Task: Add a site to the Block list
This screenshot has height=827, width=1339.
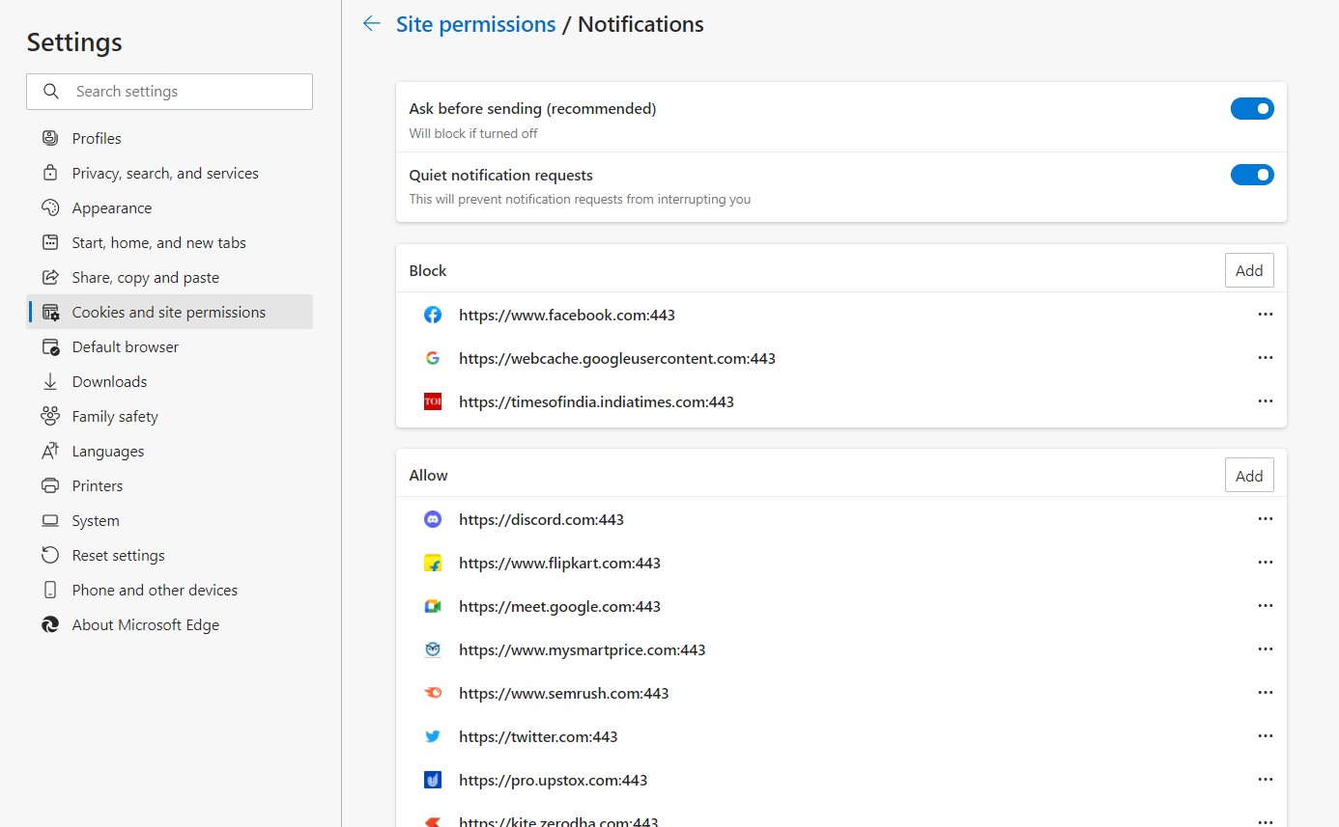Action: point(1249,270)
